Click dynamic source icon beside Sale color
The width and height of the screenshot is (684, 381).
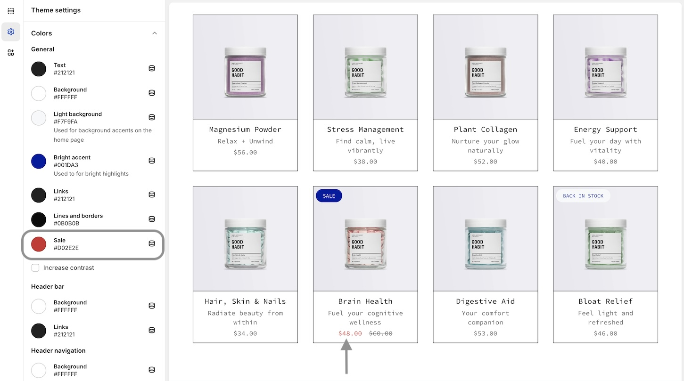coord(152,243)
